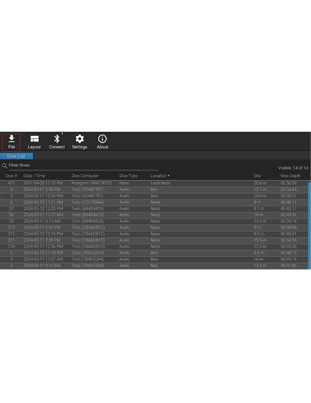Screen dimensions: 311x403
Task: Select dive number 213
Action: 11,228
